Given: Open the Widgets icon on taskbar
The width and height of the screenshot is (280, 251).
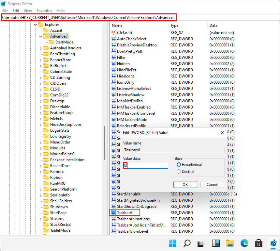Looking at the screenshot, I should pos(216,243).
